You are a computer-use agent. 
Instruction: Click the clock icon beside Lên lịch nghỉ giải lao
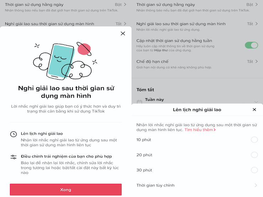click(14, 134)
